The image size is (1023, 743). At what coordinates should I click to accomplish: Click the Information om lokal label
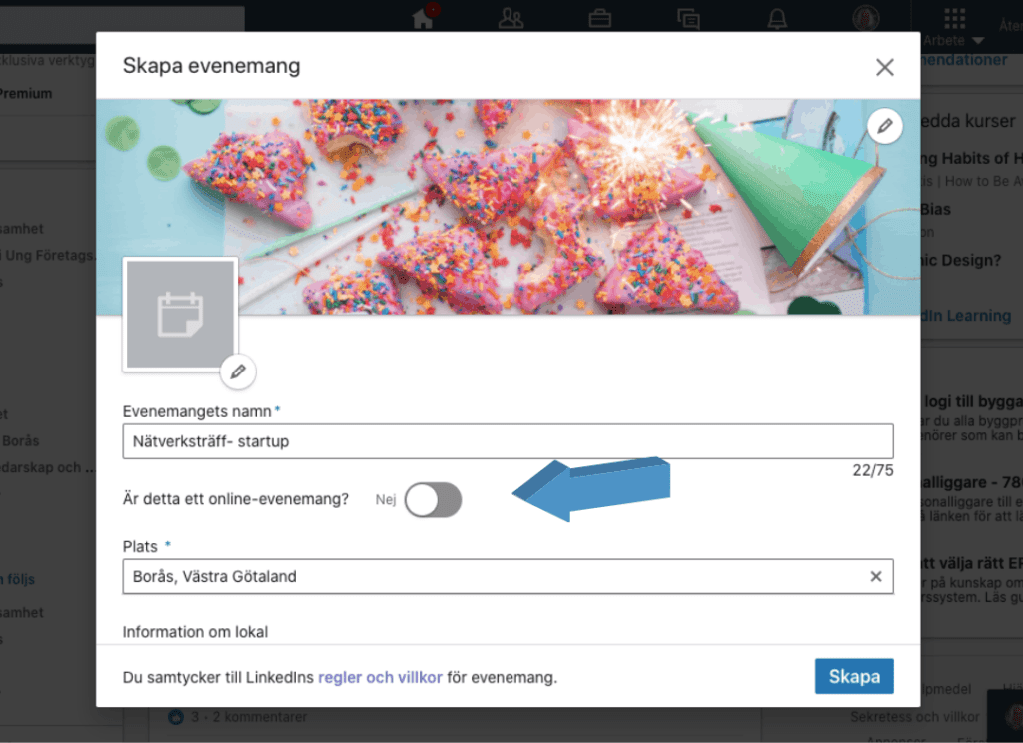(195, 632)
